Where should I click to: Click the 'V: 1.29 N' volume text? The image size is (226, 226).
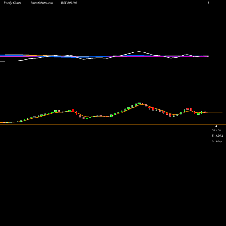tap(217, 136)
